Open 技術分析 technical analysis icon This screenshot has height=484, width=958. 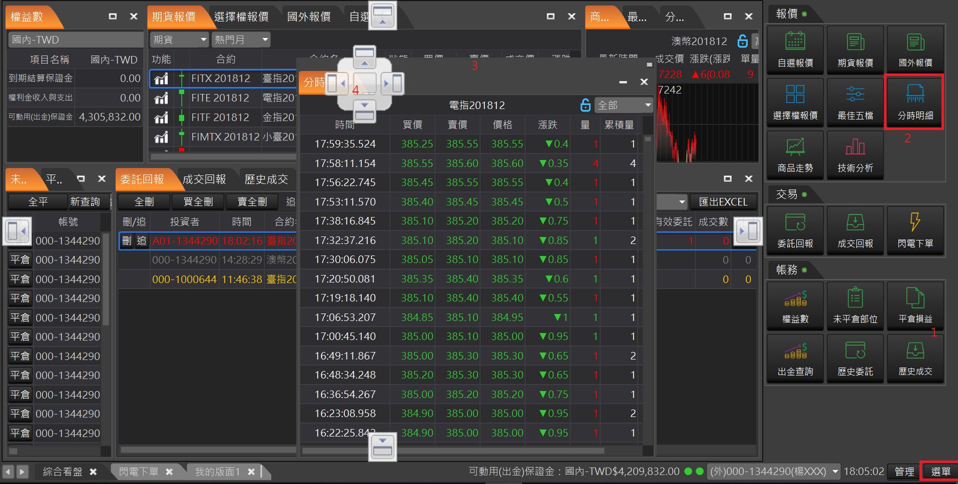coord(855,155)
